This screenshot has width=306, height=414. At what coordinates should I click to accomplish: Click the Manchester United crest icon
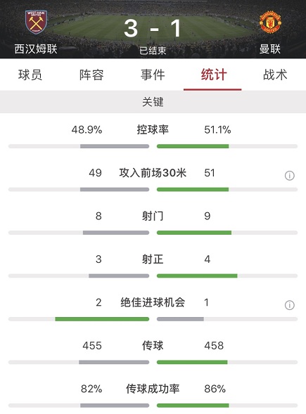(x=270, y=22)
